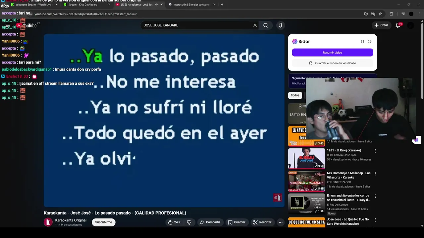424x238 pixels.
Task: Open the notifications bell showing 9+
Action: (x=398, y=25)
